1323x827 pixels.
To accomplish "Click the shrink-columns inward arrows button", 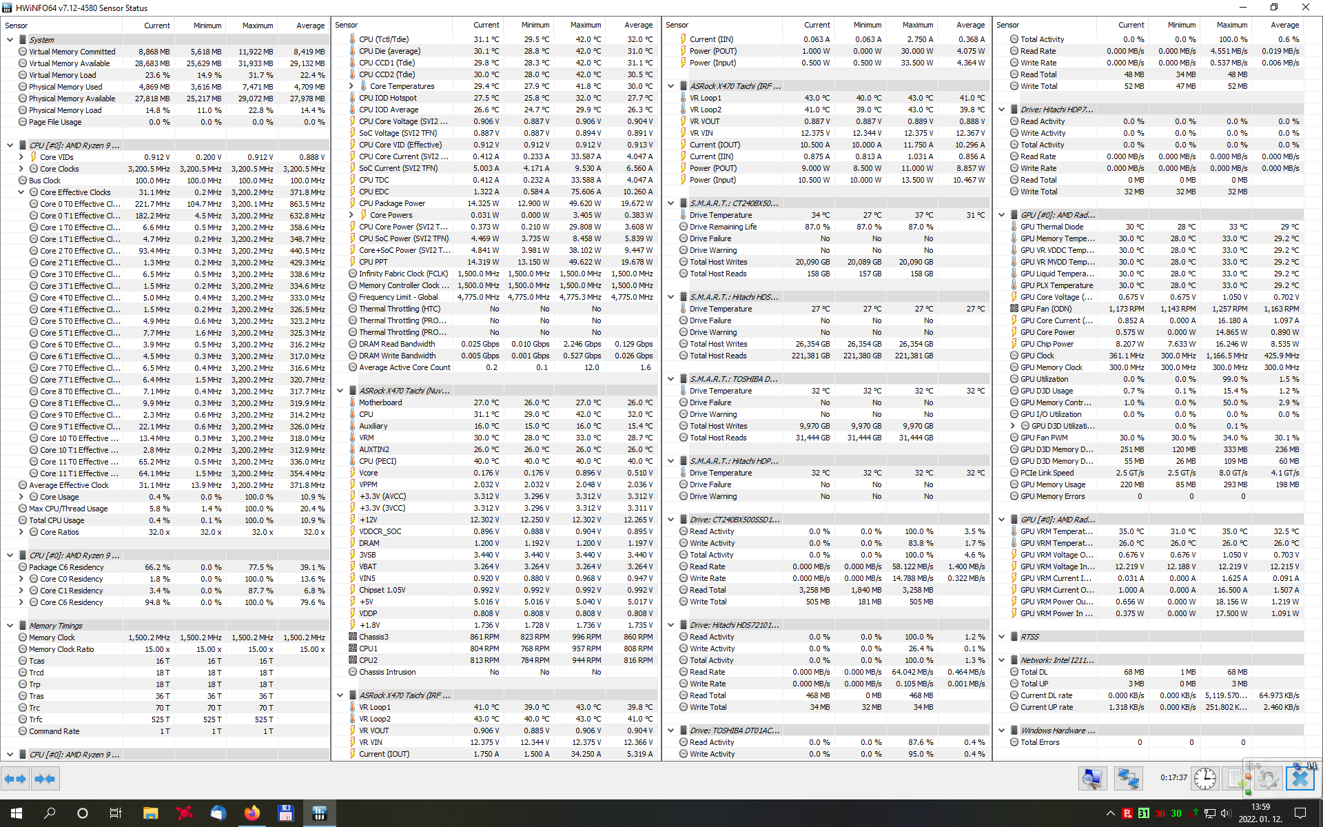I will point(45,779).
